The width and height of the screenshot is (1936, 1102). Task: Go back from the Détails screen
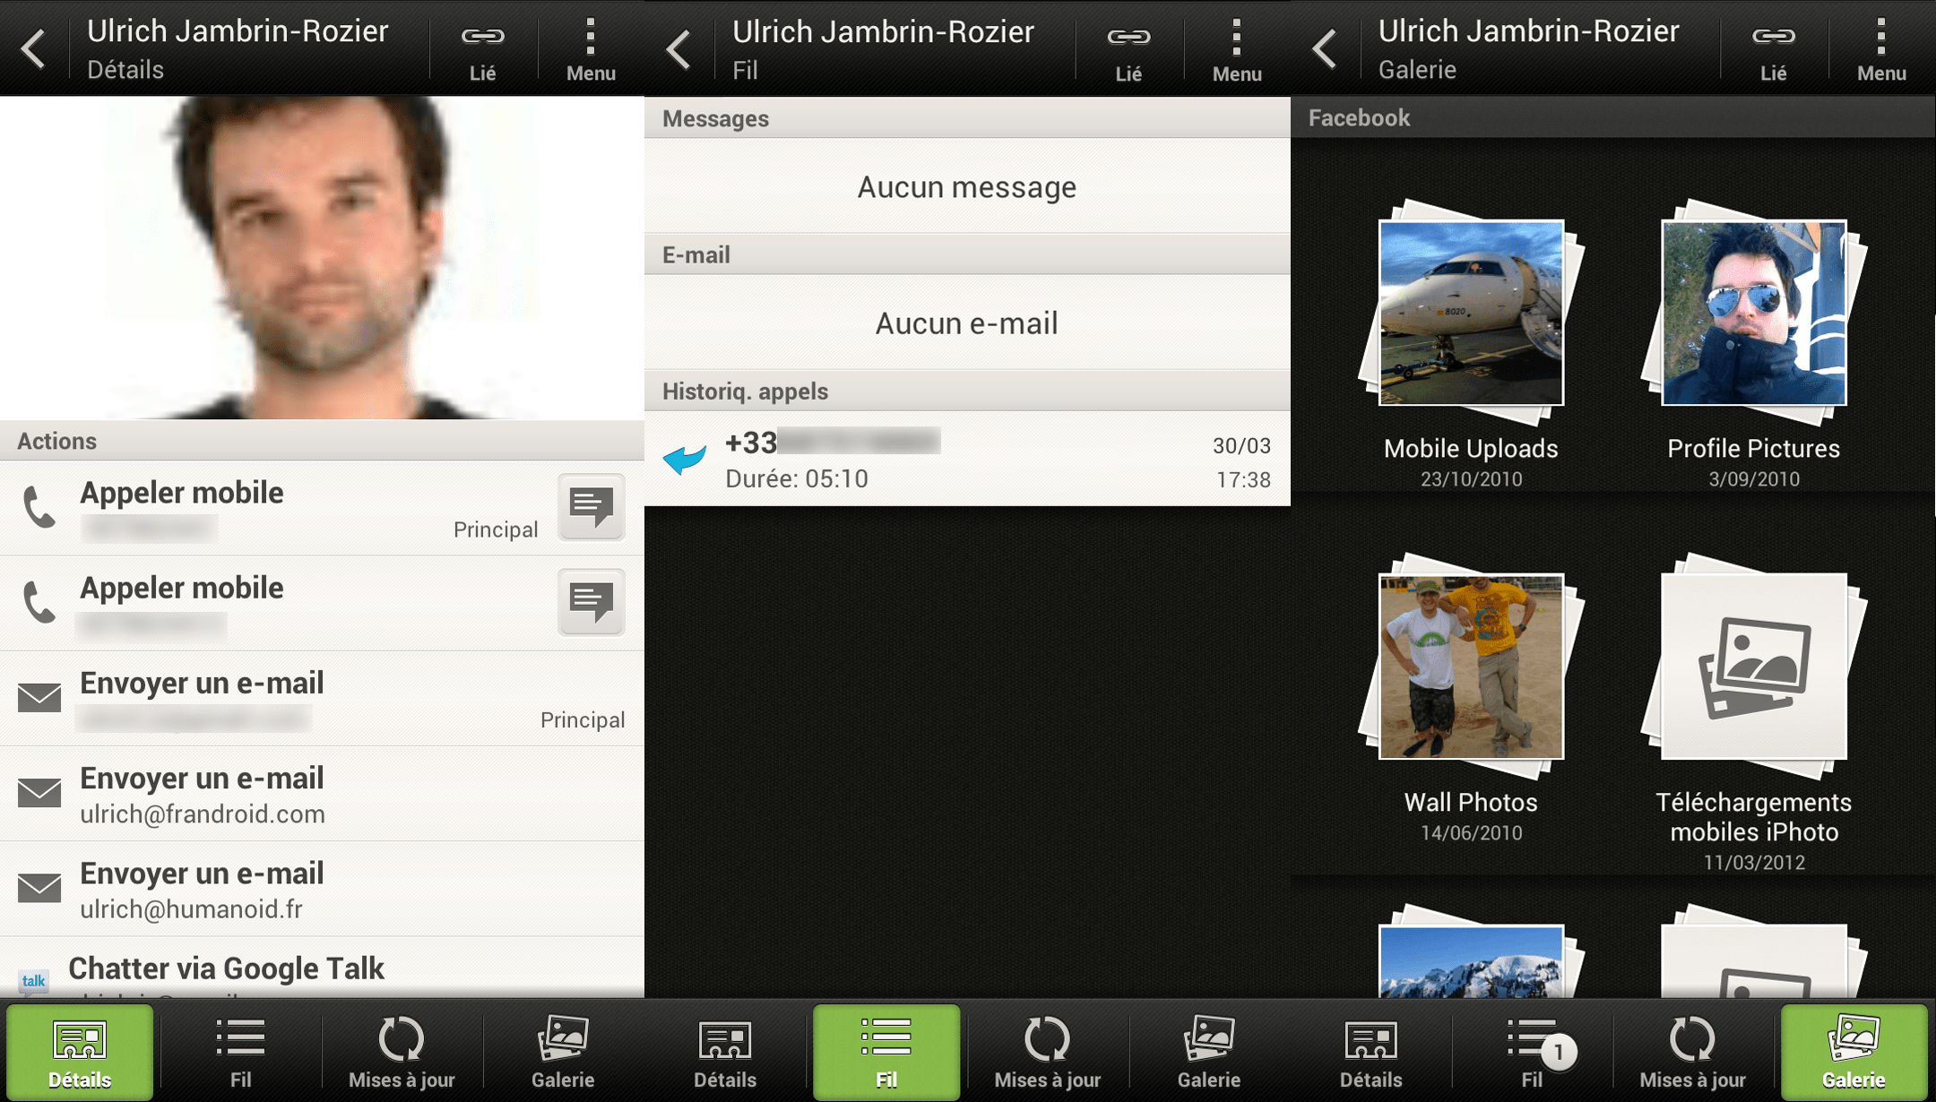(34, 48)
